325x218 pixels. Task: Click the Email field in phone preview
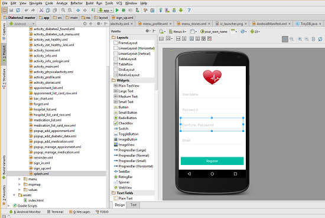point(212,140)
